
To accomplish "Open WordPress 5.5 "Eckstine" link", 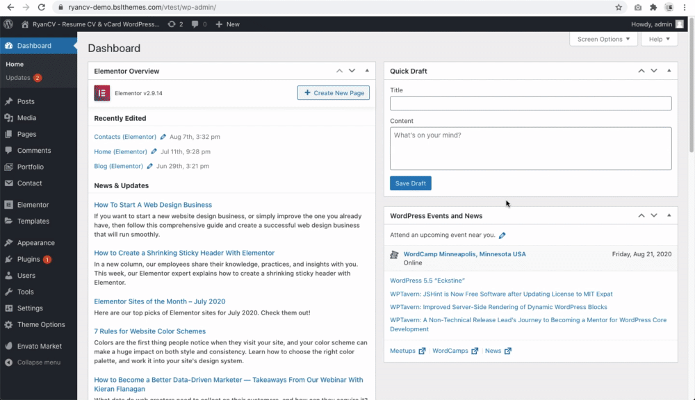I will click(427, 281).
